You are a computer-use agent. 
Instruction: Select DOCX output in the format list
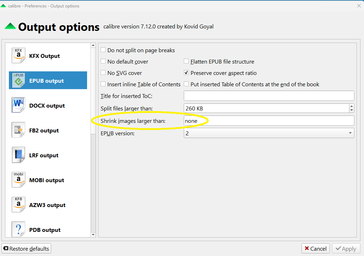click(48, 105)
